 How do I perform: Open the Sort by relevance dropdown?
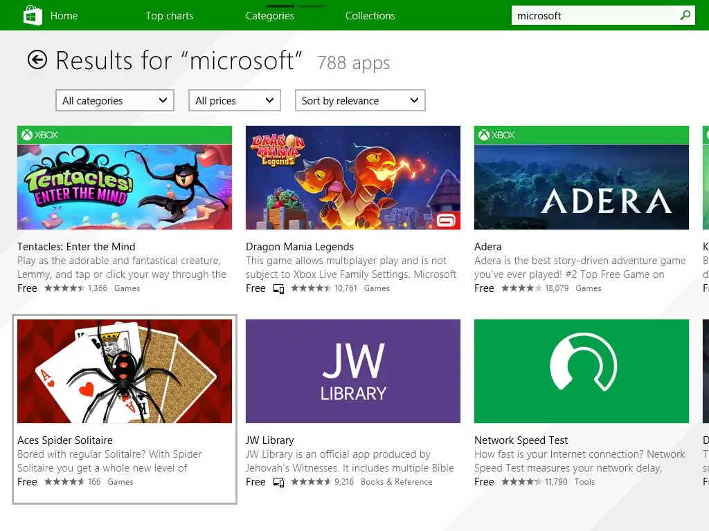(x=360, y=100)
